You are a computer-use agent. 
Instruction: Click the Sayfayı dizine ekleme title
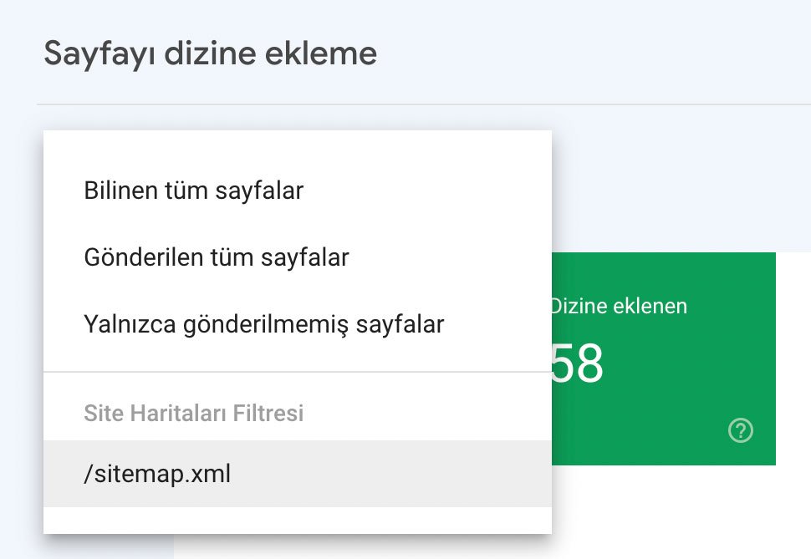point(211,53)
